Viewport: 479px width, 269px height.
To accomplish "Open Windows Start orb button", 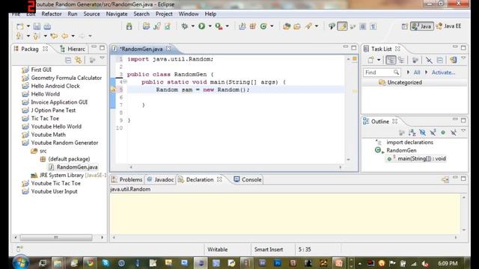I will point(21,262).
